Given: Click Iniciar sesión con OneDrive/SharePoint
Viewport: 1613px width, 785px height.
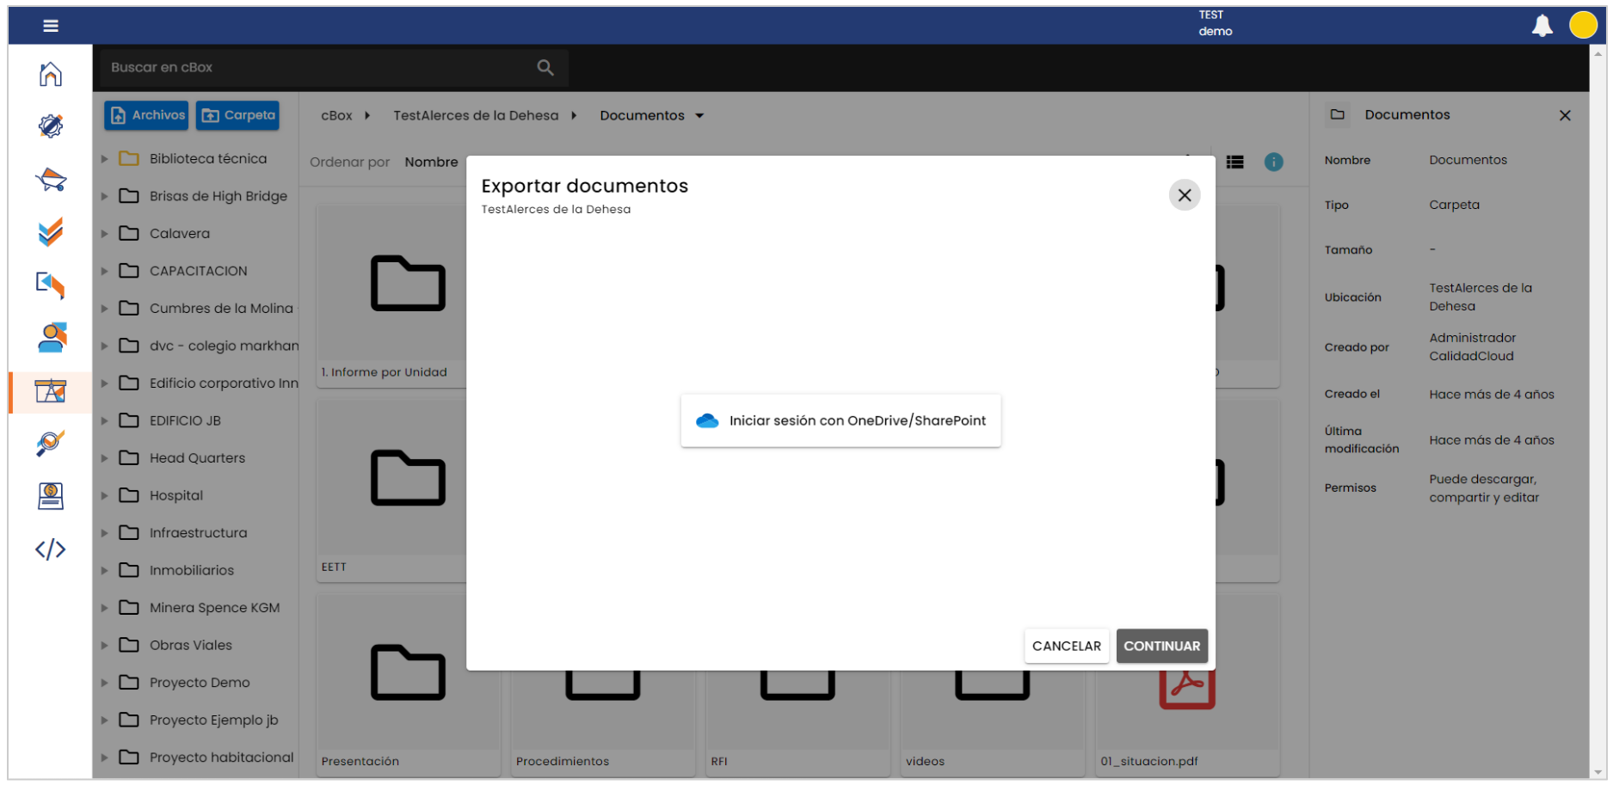Looking at the screenshot, I should [x=840, y=420].
